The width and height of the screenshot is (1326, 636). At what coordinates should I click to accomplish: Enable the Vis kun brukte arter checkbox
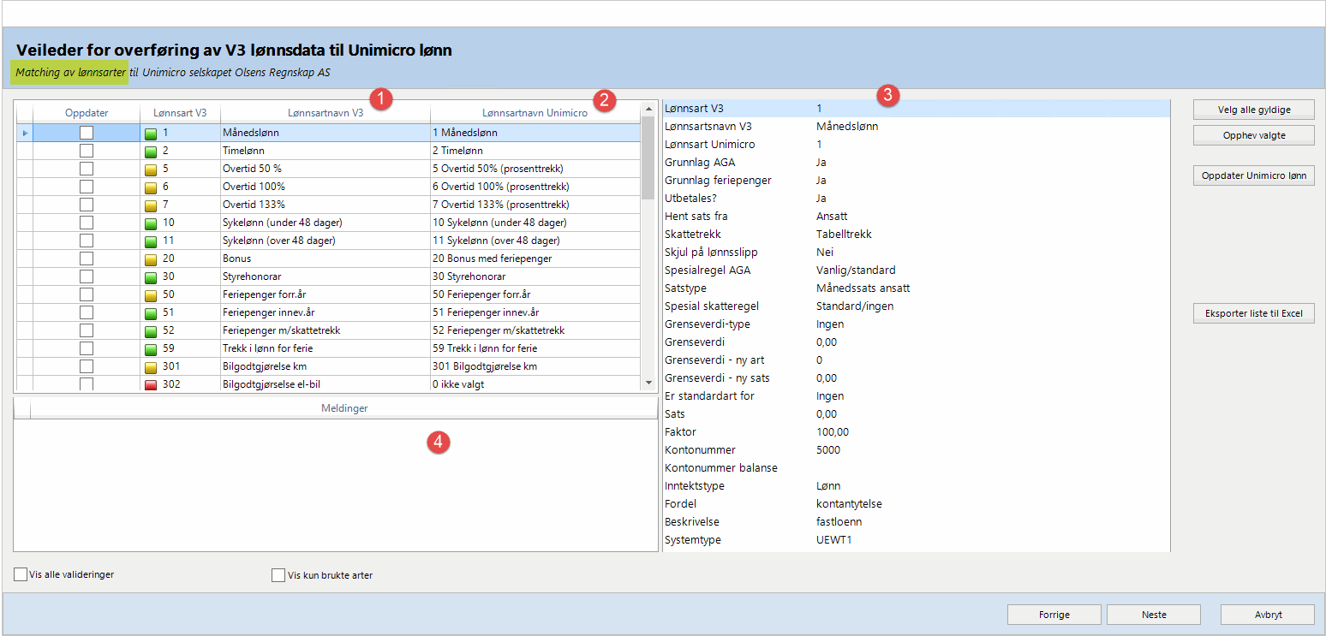point(278,575)
